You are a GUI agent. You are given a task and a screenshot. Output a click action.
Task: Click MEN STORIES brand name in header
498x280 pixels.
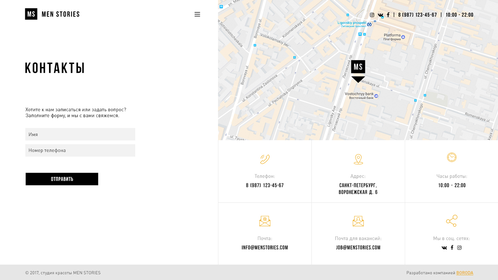(60, 14)
